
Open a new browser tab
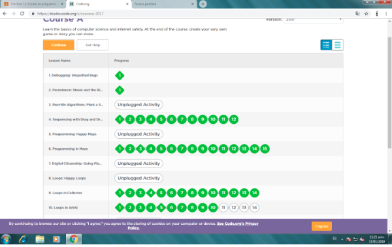(203, 4)
